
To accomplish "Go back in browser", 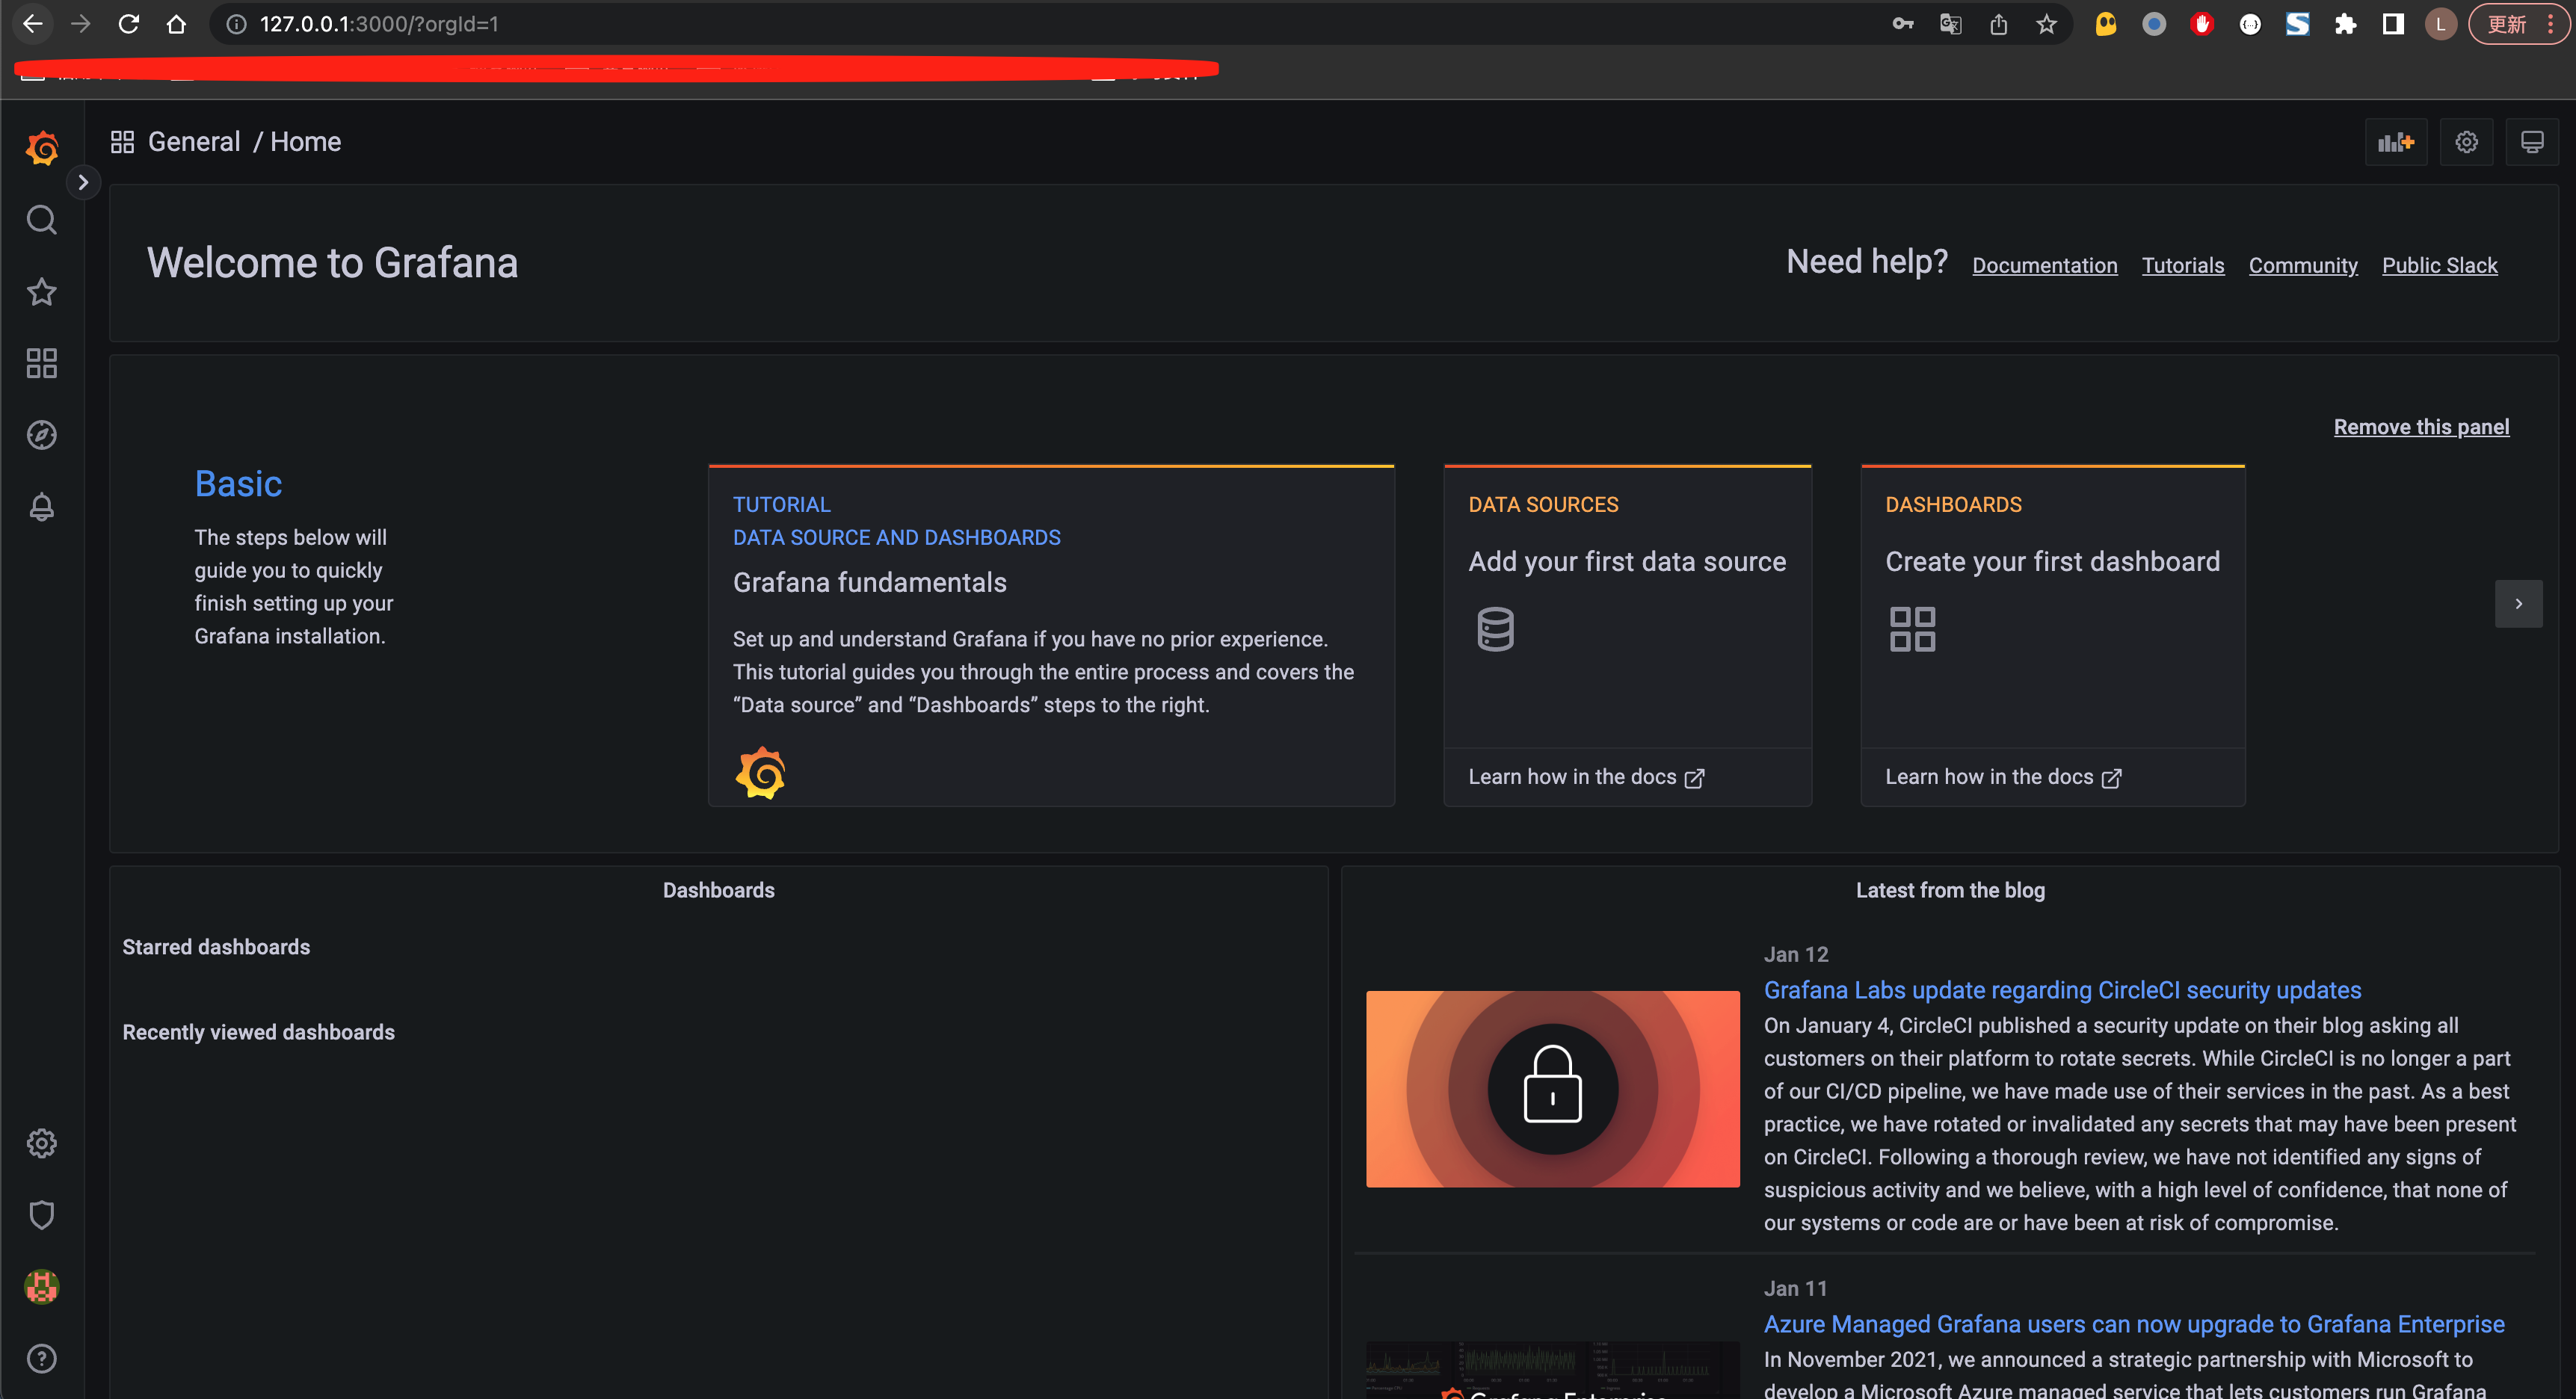I will [32, 24].
